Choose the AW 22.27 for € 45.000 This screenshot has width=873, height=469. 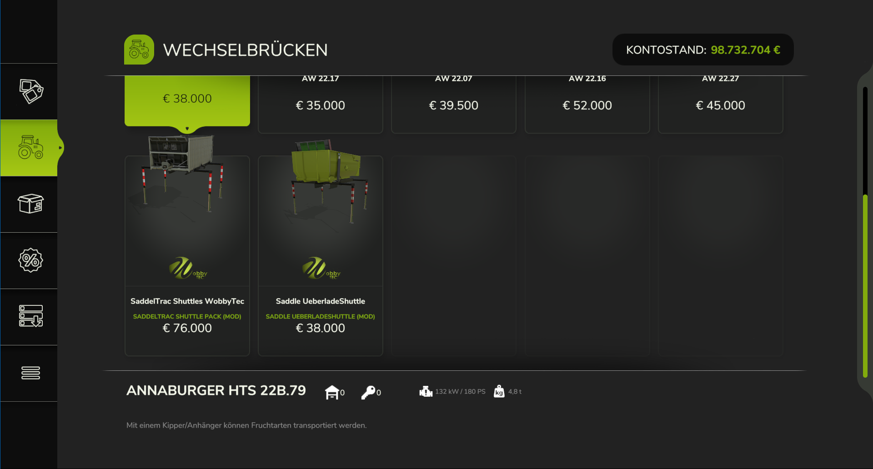click(x=721, y=104)
